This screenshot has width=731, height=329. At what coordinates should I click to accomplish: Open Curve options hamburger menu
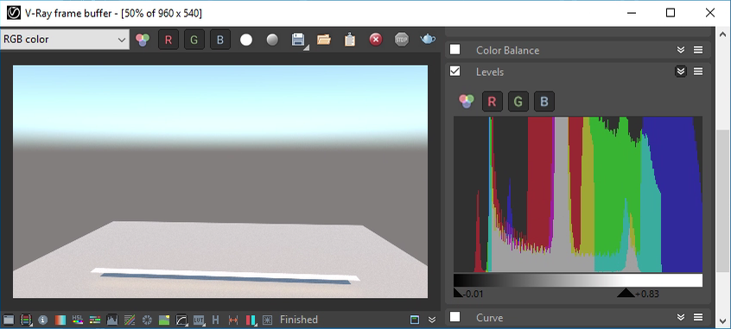click(698, 318)
